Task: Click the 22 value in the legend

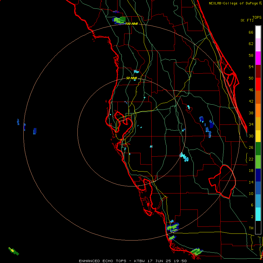Action: [251, 159]
